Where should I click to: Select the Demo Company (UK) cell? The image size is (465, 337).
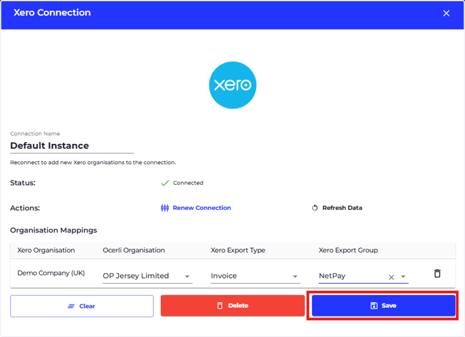point(51,273)
